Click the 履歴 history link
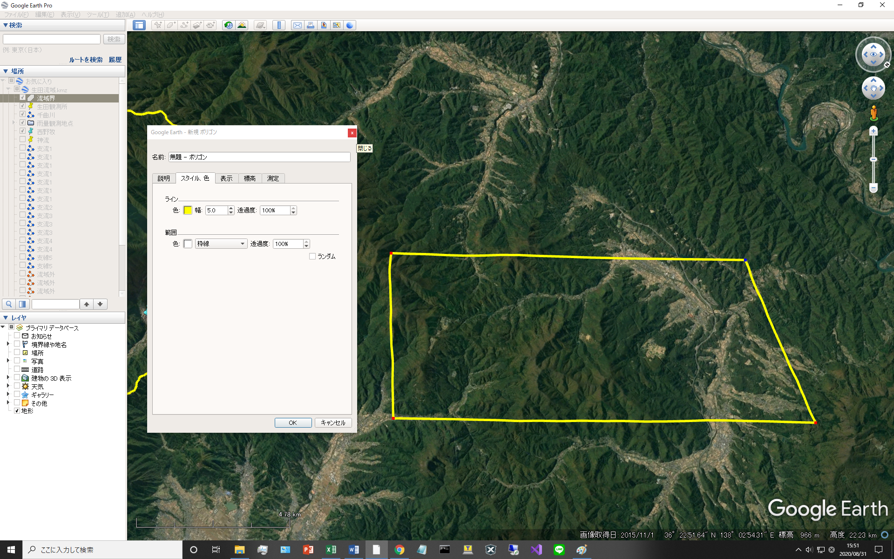The width and height of the screenshot is (894, 559). pyautogui.click(x=115, y=60)
